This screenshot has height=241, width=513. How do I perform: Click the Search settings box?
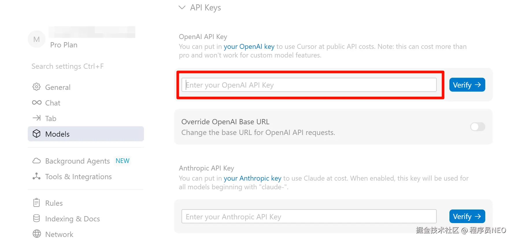[67, 66]
